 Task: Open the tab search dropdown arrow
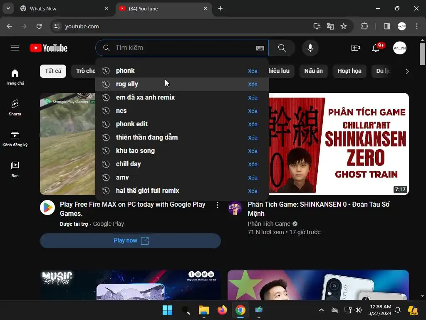coord(8,8)
